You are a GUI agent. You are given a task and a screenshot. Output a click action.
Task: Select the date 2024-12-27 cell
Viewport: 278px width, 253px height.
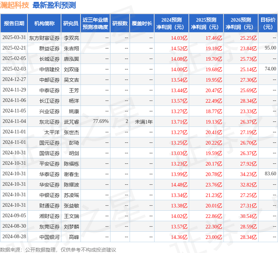[x=14, y=80]
